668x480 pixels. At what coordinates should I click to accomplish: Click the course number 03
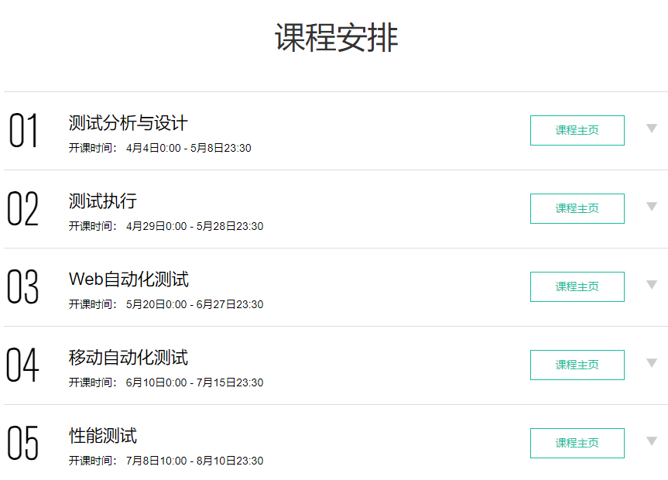pos(23,287)
